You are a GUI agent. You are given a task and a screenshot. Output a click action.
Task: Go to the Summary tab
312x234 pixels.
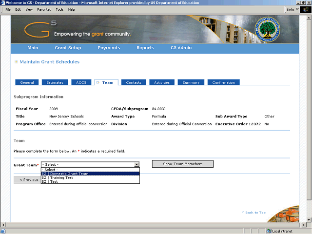[191, 82]
